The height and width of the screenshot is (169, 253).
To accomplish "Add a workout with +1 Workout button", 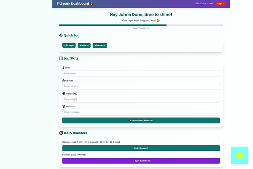I will (x=100, y=45).
